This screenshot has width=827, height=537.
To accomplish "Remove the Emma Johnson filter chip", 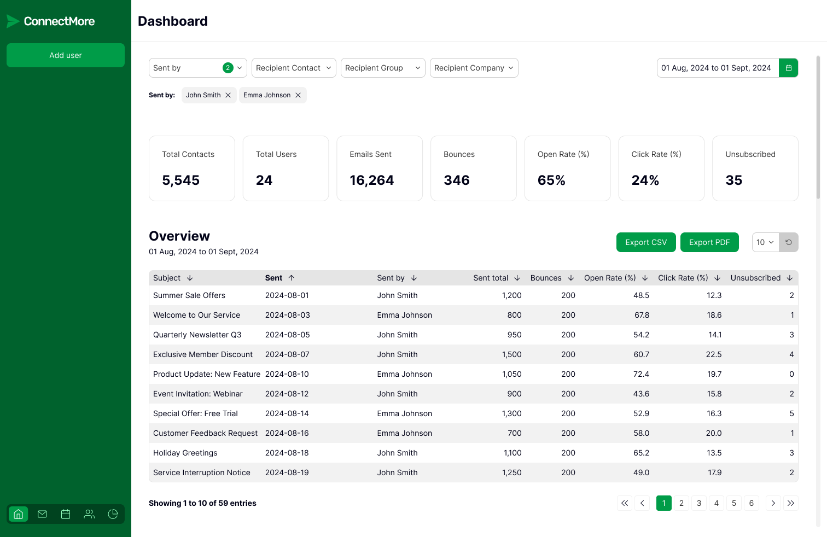I will tap(298, 95).
